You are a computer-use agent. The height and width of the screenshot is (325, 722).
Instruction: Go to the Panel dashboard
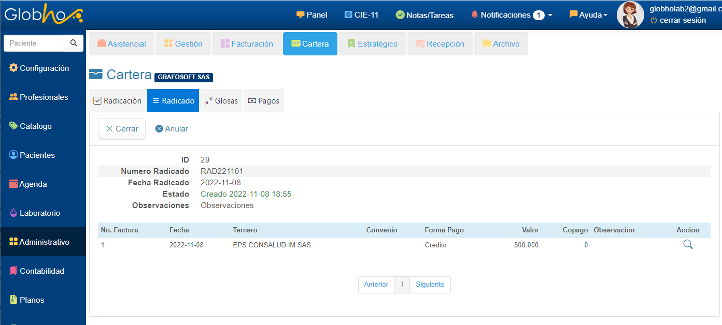(312, 15)
